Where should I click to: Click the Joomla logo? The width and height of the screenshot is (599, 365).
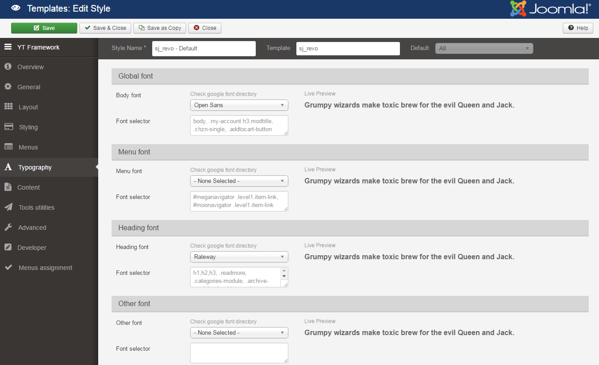point(550,9)
